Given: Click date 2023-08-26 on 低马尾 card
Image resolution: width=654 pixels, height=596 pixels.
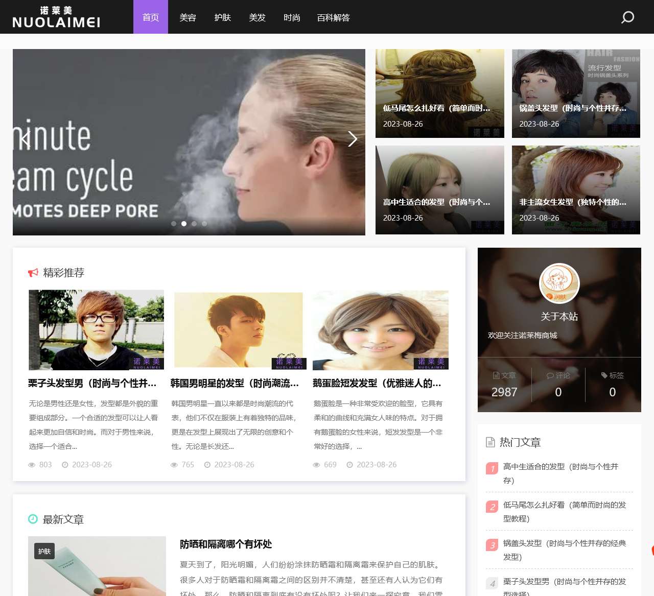Looking at the screenshot, I should click(x=403, y=124).
